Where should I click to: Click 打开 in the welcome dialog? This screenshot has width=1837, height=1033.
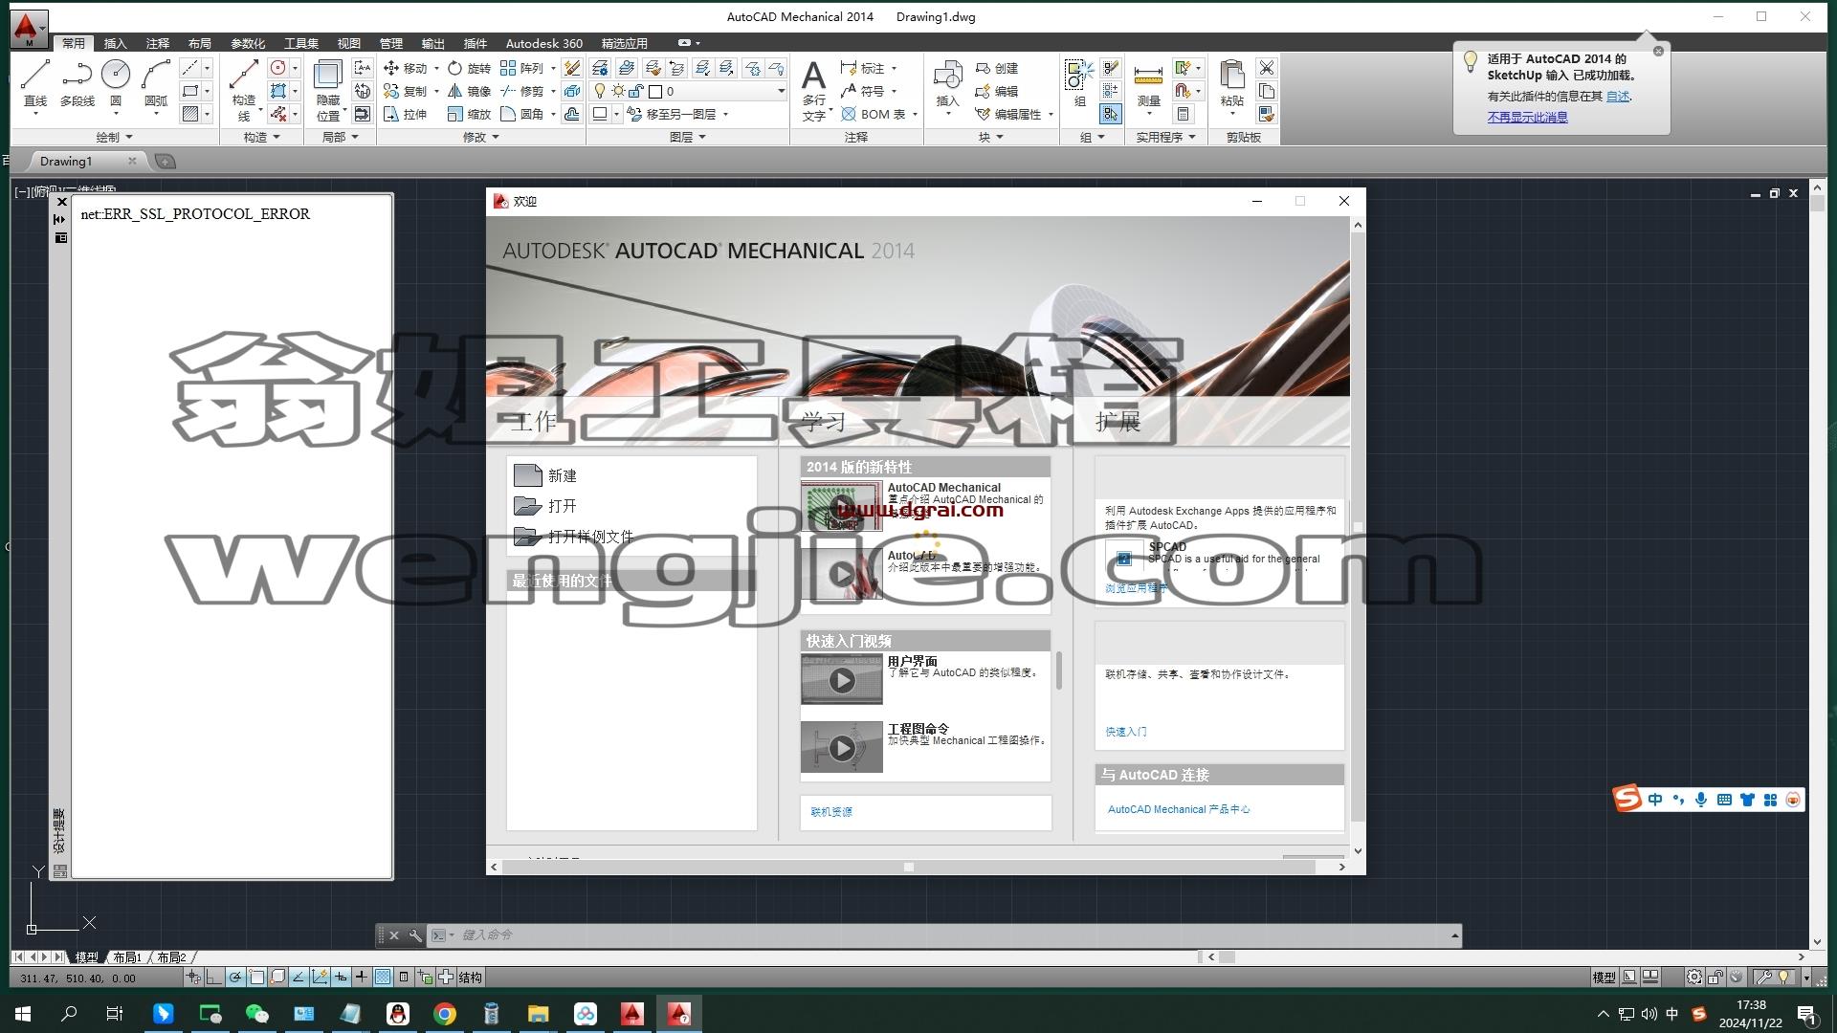[546, 506]
